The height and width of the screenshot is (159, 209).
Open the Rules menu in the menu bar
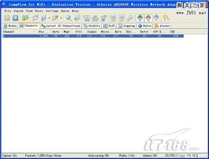pos(65,11)
